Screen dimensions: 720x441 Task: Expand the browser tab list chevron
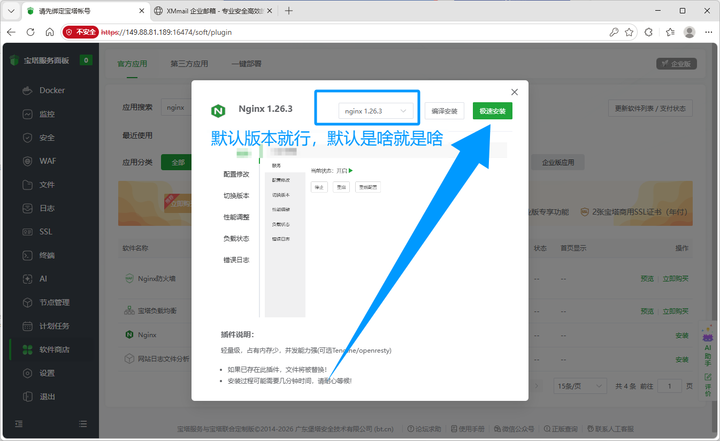coord(11,11)
